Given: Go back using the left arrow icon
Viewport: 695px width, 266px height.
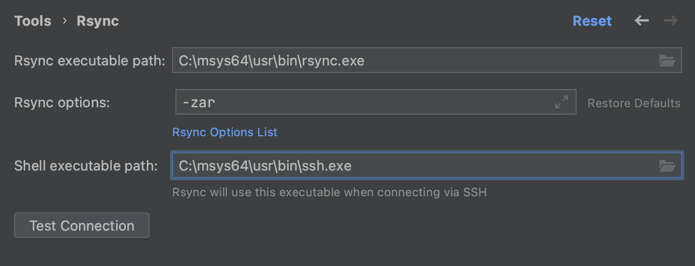Looking at the screenshot, I should click(641, 21).
